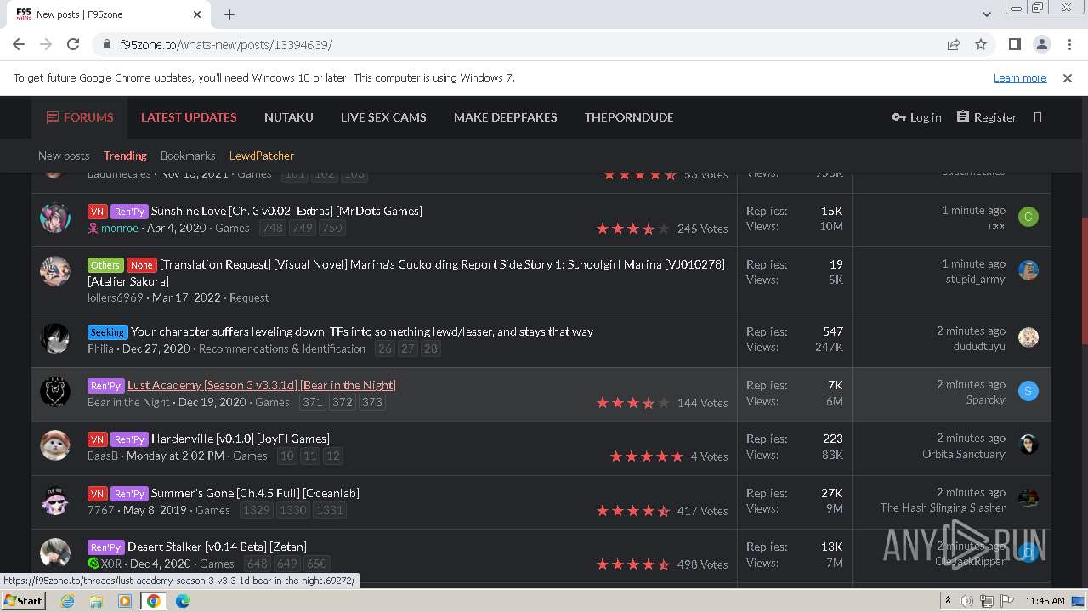The width and height of the screenshot is (1088, 612).
Task: Click the Seeking prefix label
Action: (x=107, y=332)
